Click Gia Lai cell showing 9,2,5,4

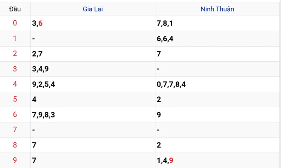pyautogui.click(x=43, y=84)
